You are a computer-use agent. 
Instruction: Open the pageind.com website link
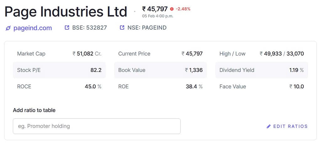coord(32,28)
